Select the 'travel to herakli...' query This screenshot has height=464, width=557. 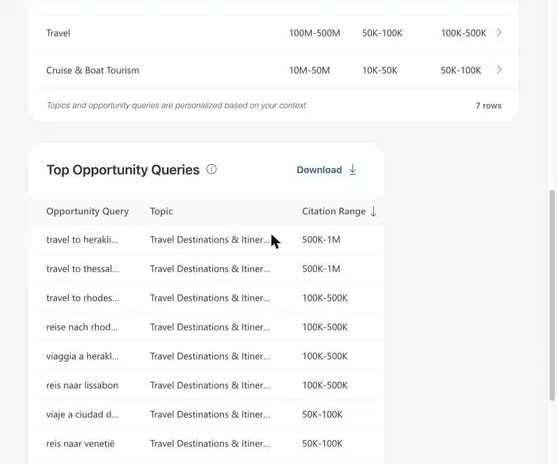[x=82, y=240]
